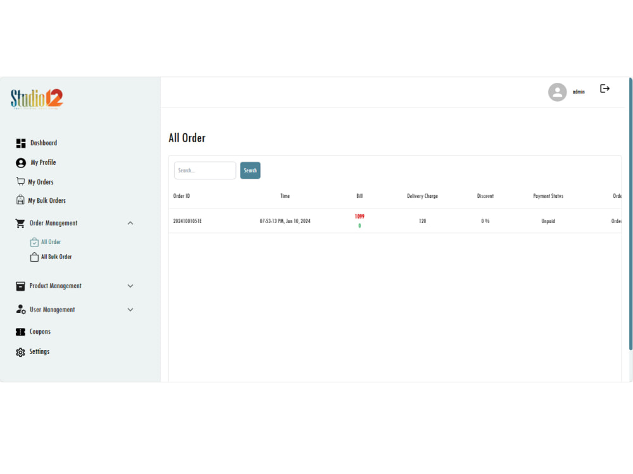Click the Bill column header

[360, 196]
